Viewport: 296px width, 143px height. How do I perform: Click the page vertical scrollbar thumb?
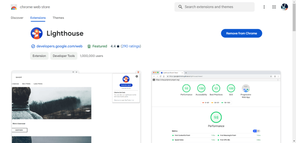tap(294, 17)
